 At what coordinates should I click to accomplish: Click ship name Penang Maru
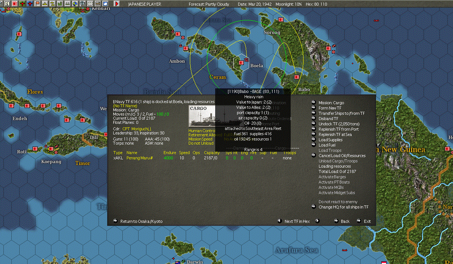(139, 158)
